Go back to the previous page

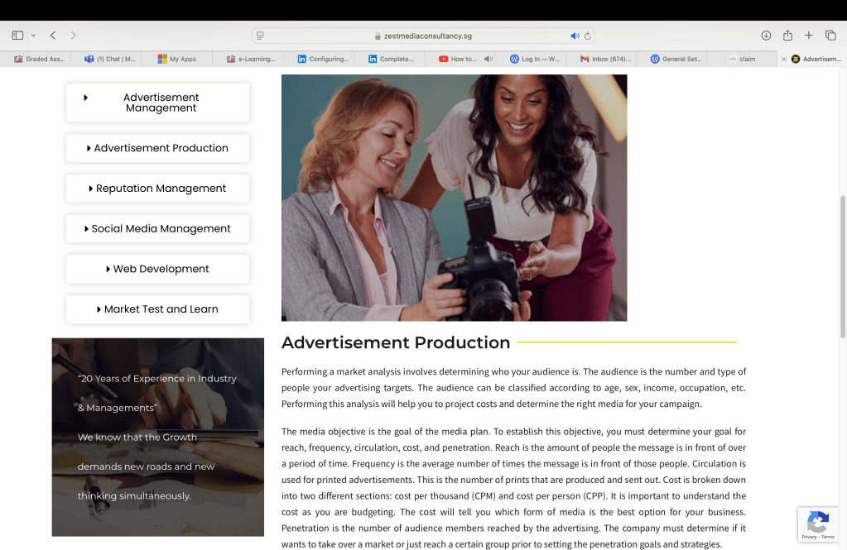(x=53, y=36)
